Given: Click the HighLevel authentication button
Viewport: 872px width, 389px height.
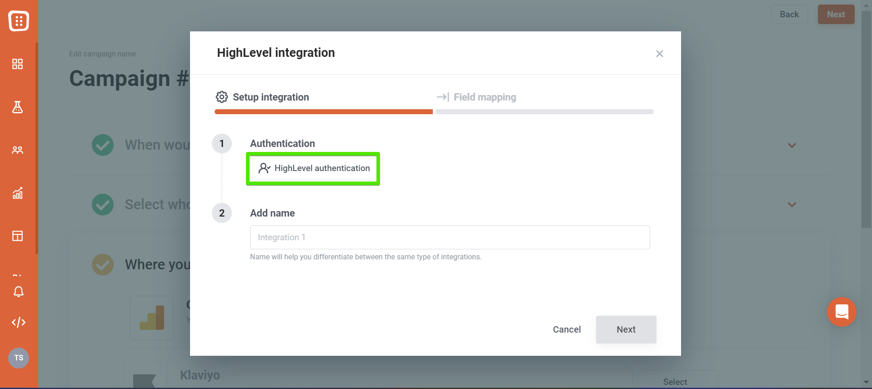Looking at the screenshot, I should [x=313, y=168].
